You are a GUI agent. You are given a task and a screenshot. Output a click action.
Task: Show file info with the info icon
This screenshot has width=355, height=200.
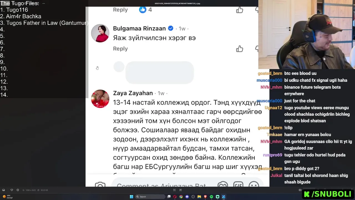[18, 190]
